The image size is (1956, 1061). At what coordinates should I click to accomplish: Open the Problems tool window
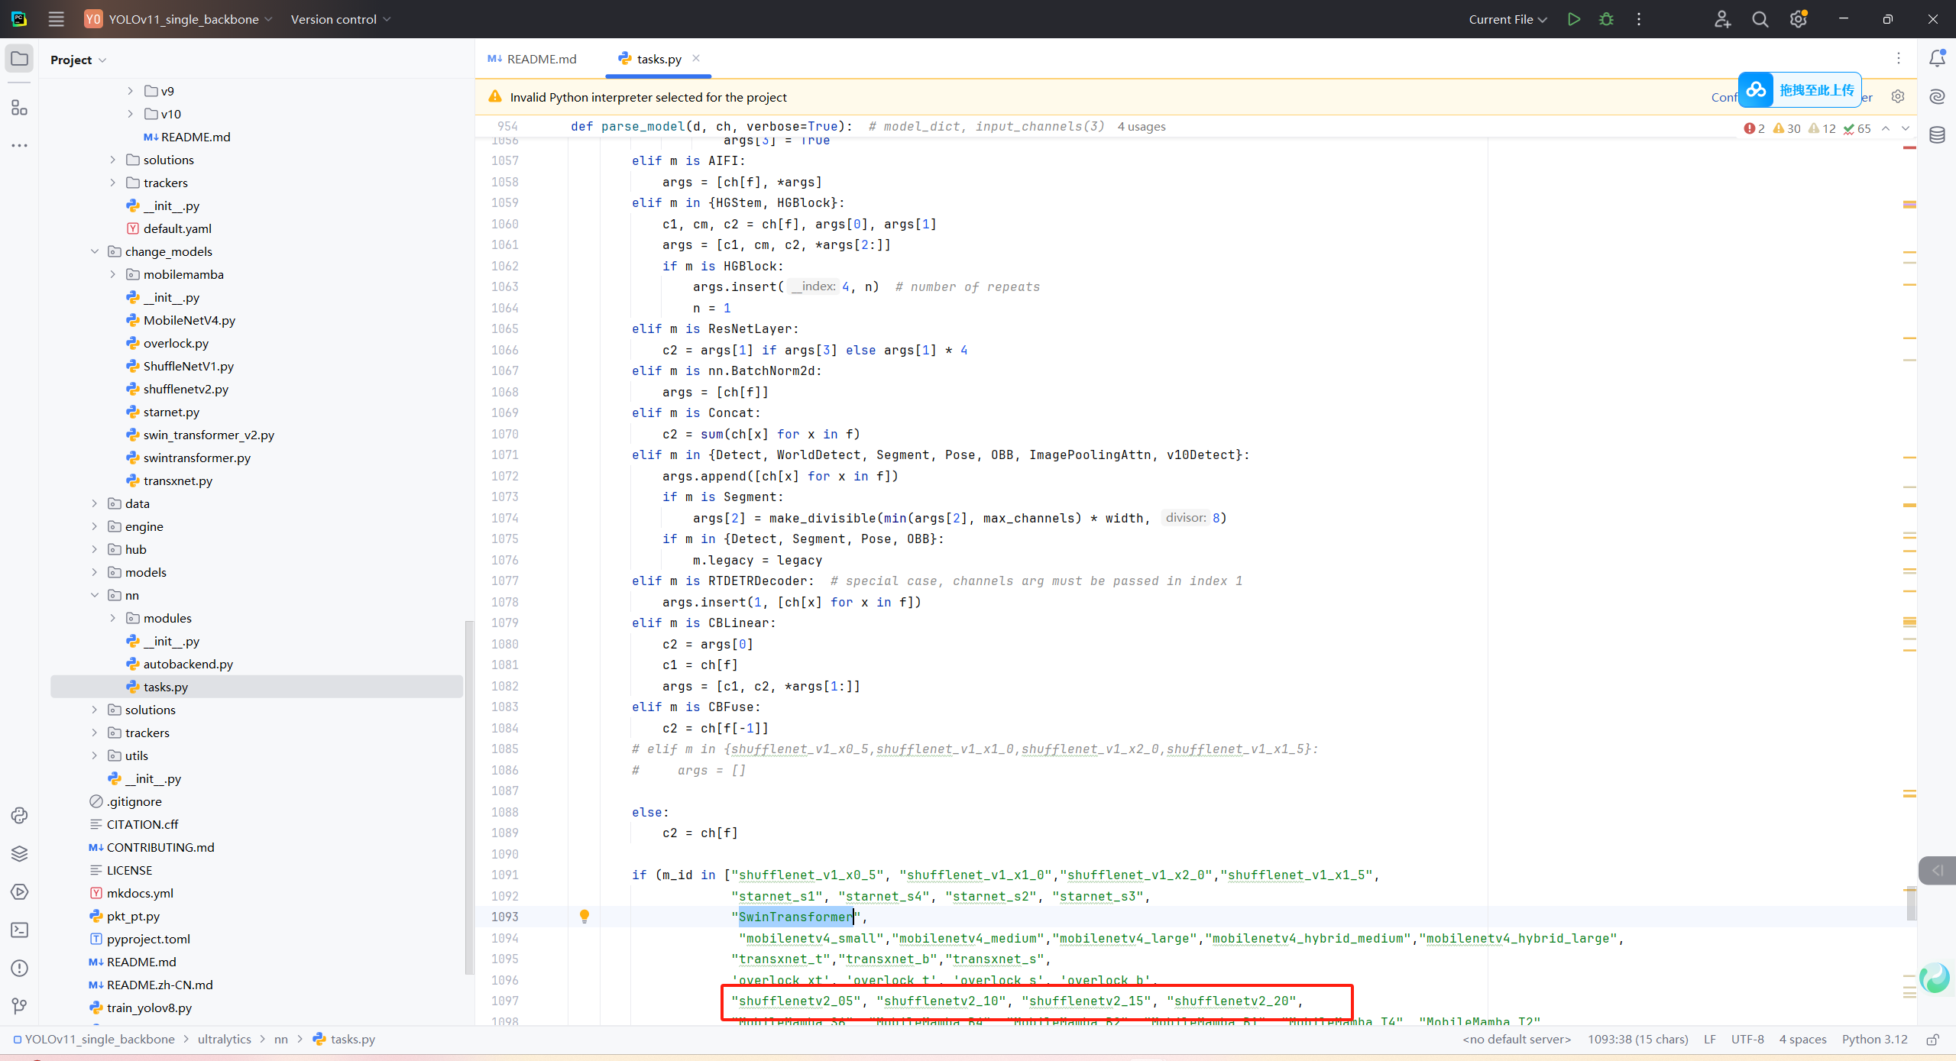coord(19,968)
